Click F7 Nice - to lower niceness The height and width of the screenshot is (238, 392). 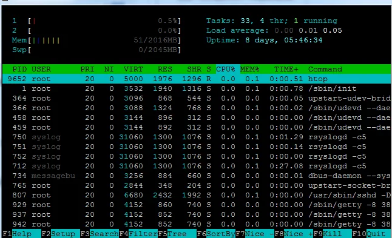click(x=255, y=234)
